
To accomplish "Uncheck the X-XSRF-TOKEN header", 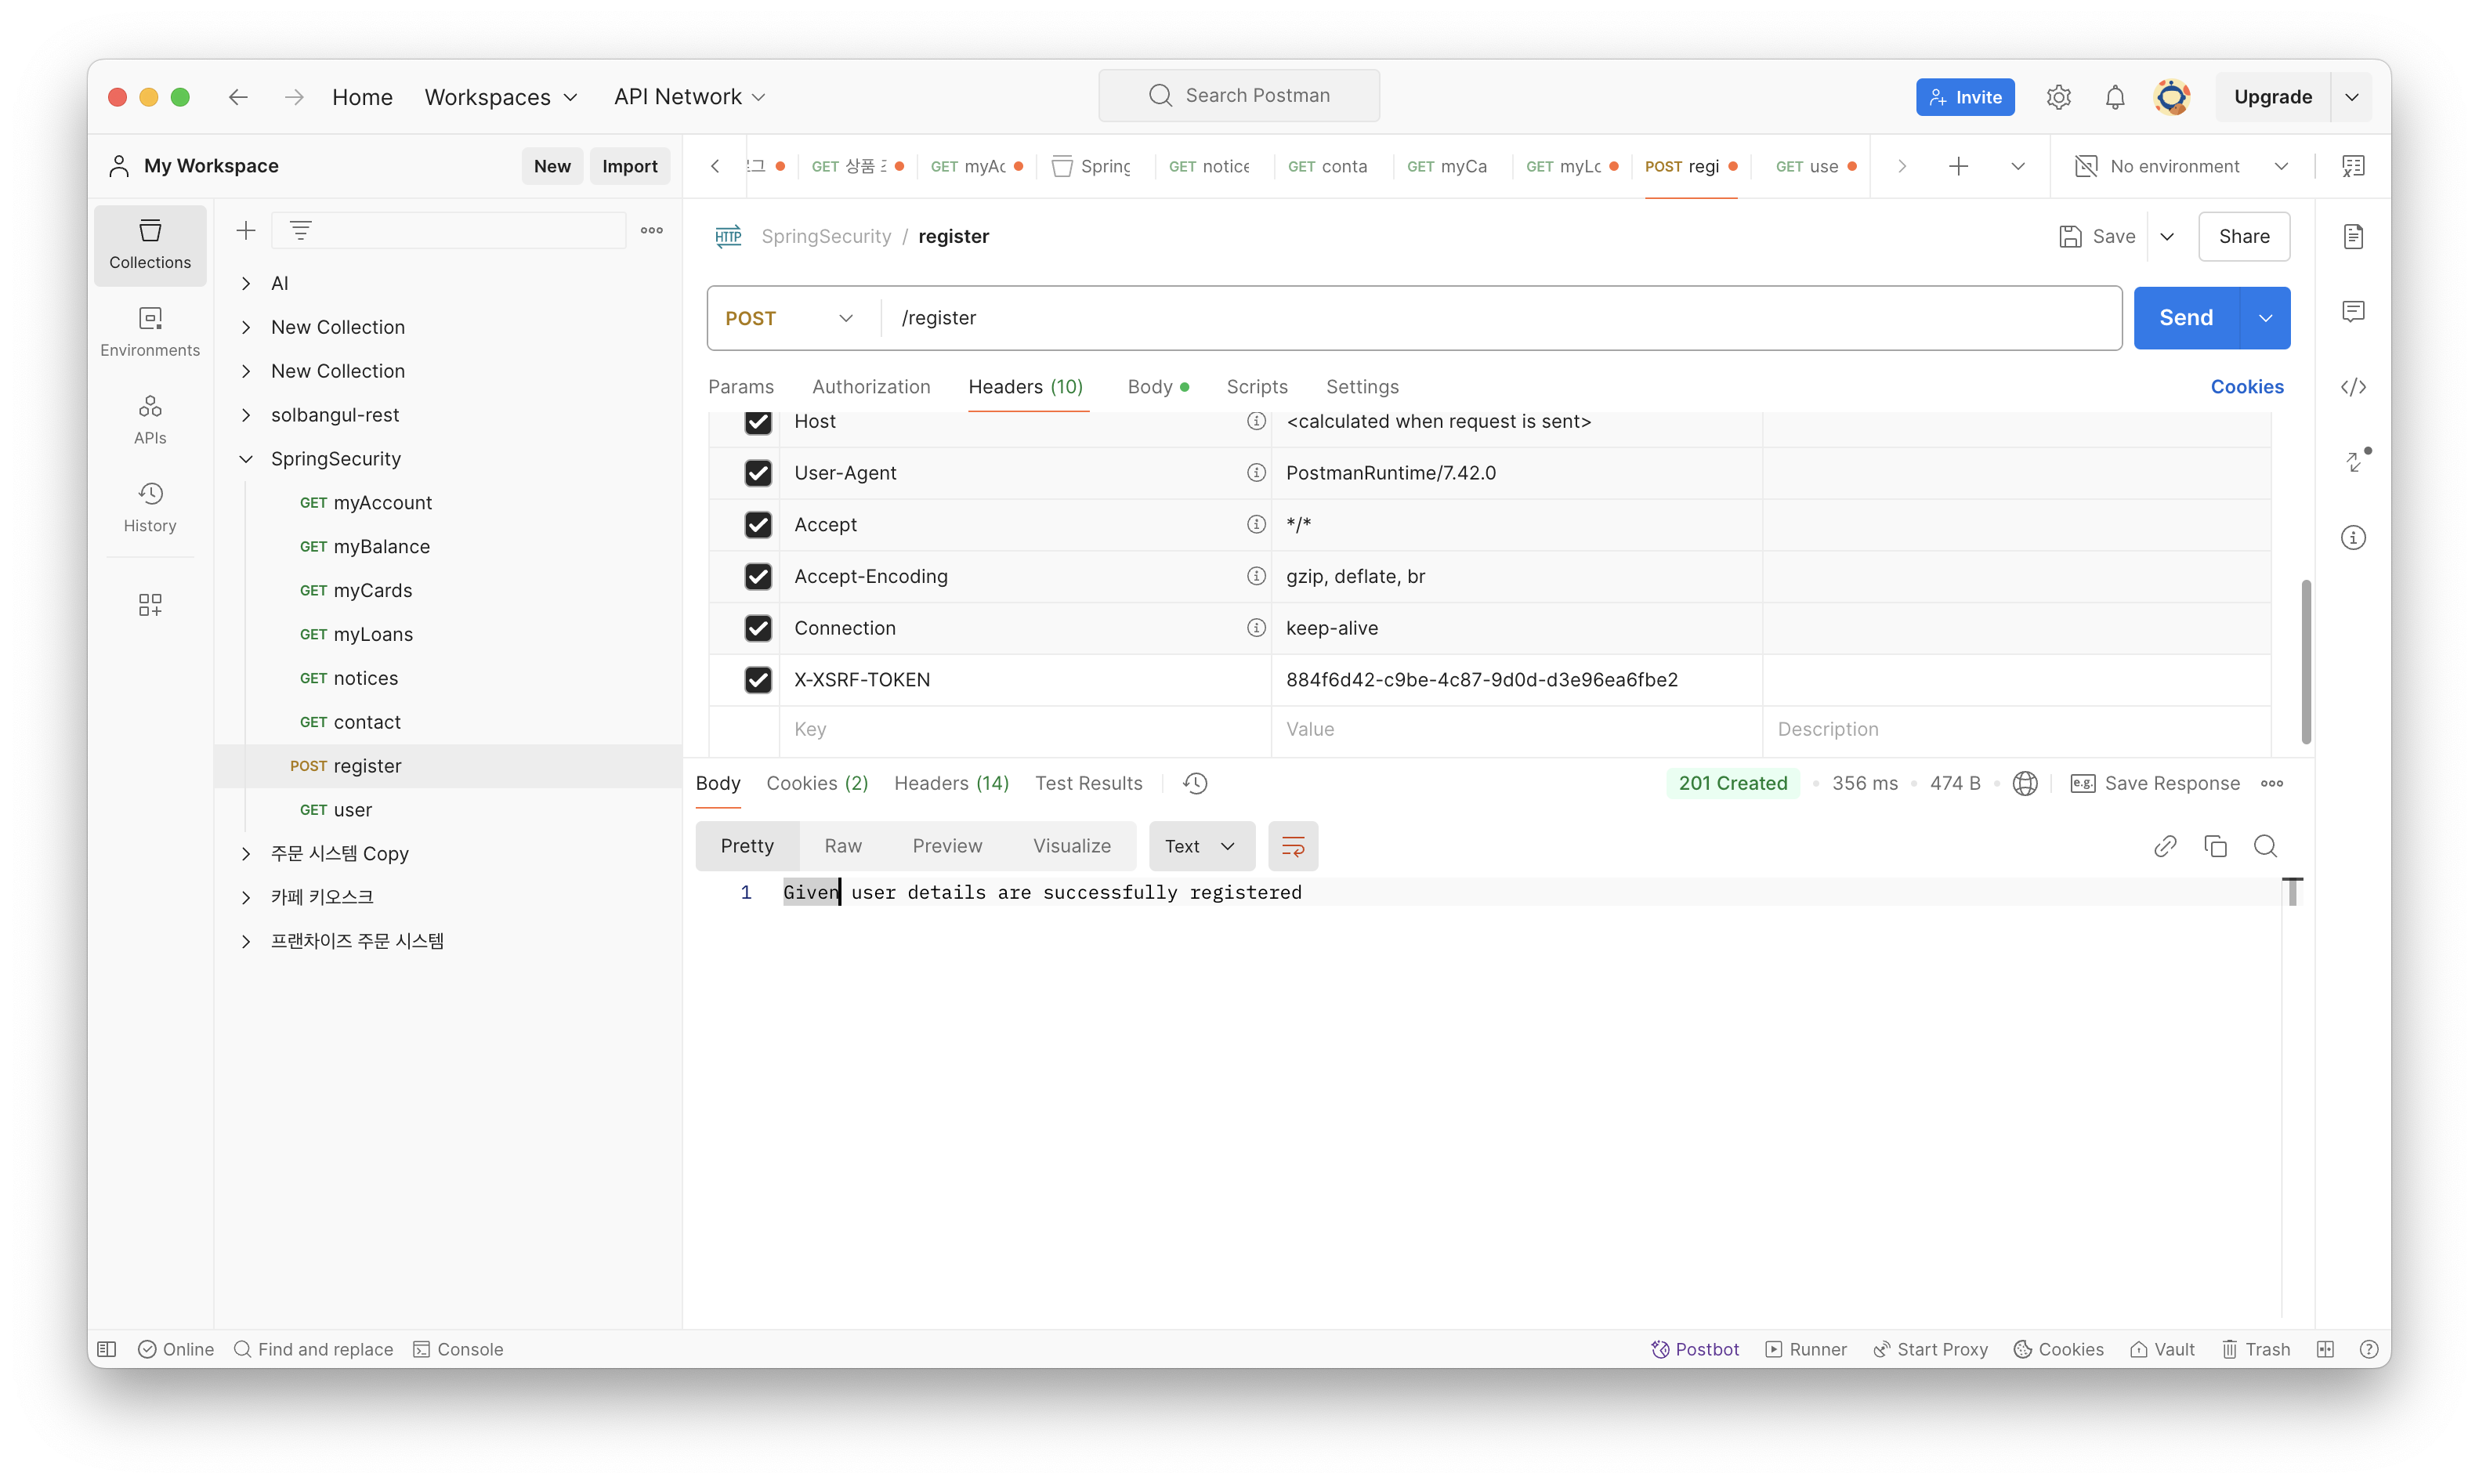I will coord(758,680).
